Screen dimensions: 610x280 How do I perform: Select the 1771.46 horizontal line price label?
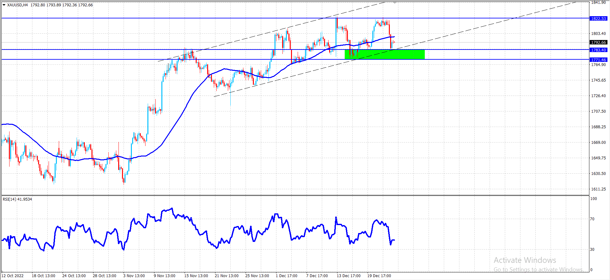[x=599, y=60]
